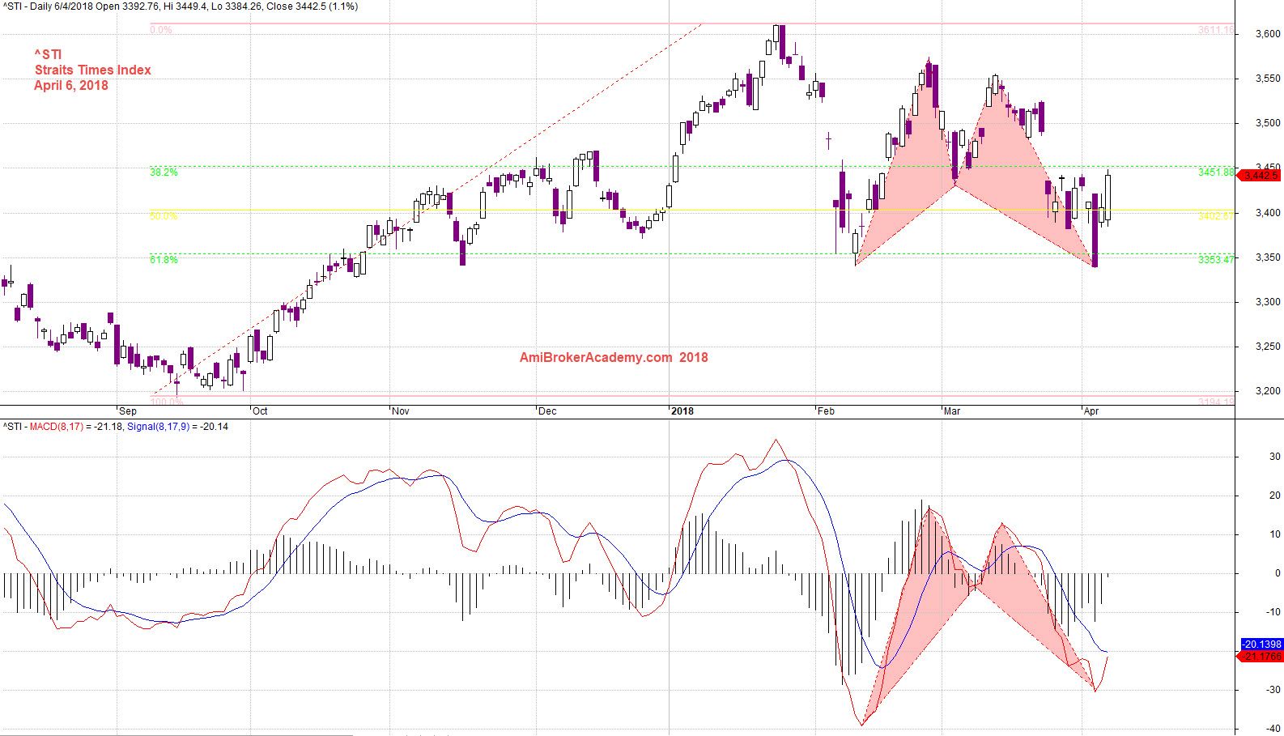Click the 3,350 price axis label
The width and height of the screenshot is (1284, 736).
tap(1268, 257)
